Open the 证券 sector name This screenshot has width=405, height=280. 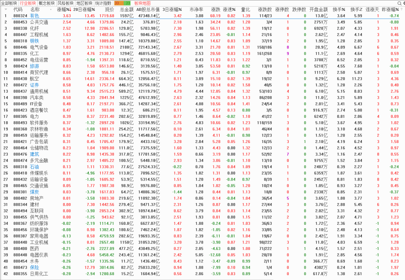[34, 85]
